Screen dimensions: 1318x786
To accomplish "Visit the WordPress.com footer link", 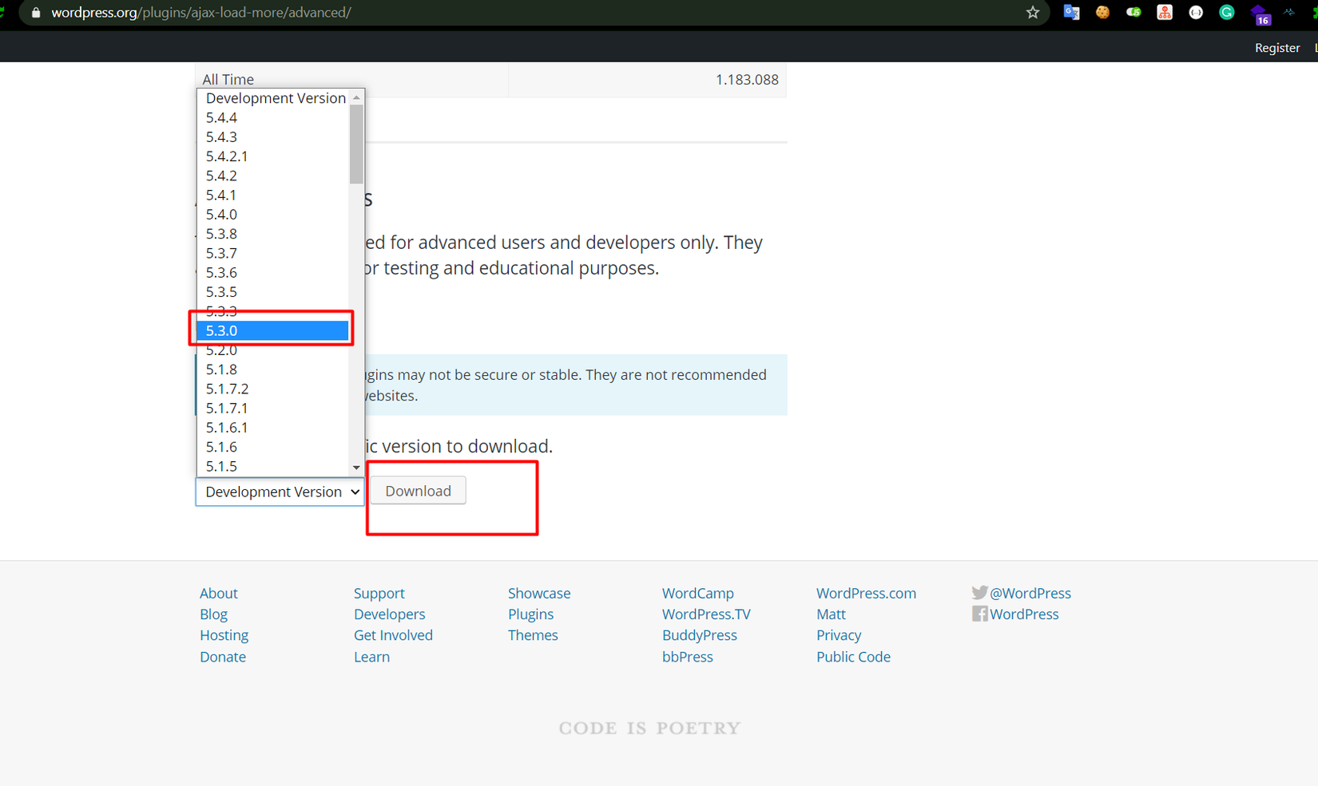I will click(866, 593).
